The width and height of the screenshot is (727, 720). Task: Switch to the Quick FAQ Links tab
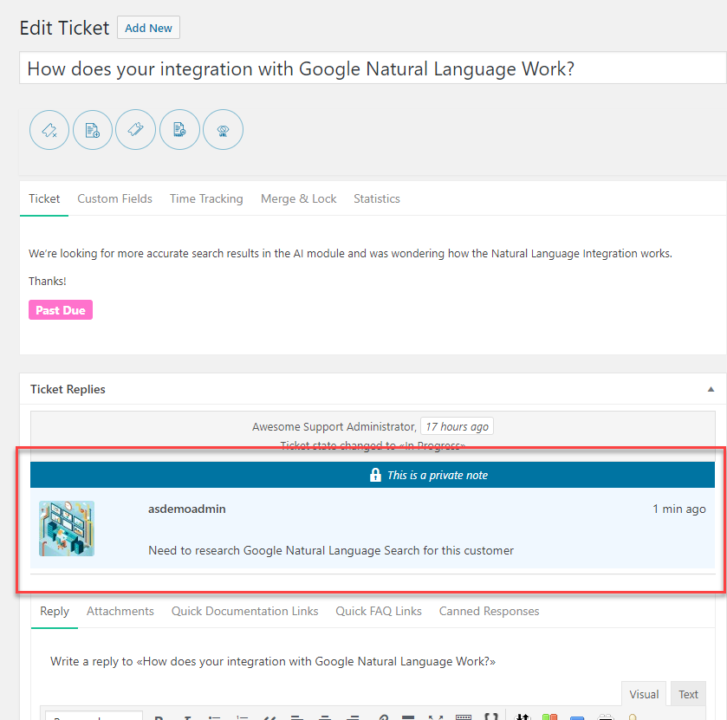(379, 611)
